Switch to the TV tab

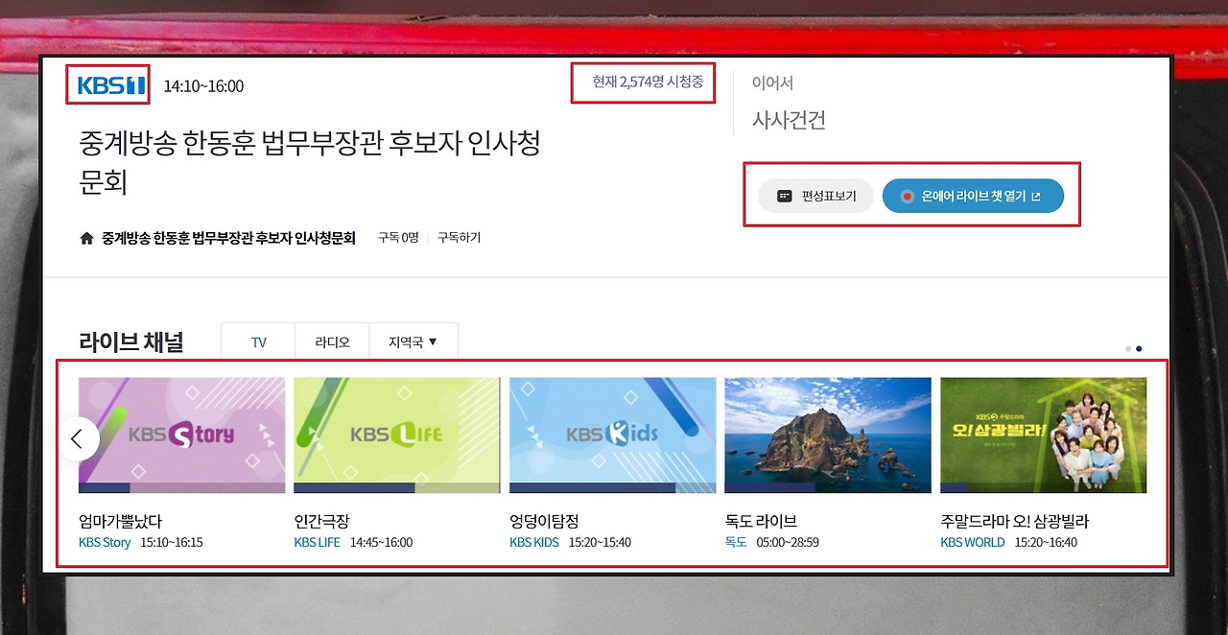[257, 341]
